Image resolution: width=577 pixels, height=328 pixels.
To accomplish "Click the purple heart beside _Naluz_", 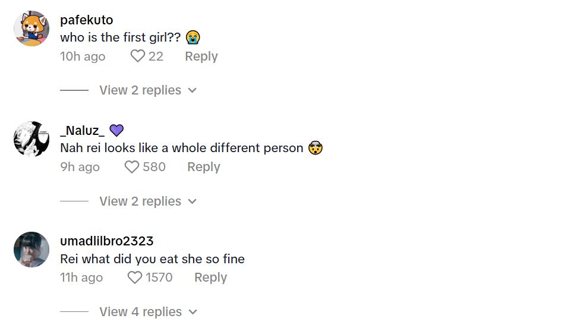I will click(x=116, y=131).
